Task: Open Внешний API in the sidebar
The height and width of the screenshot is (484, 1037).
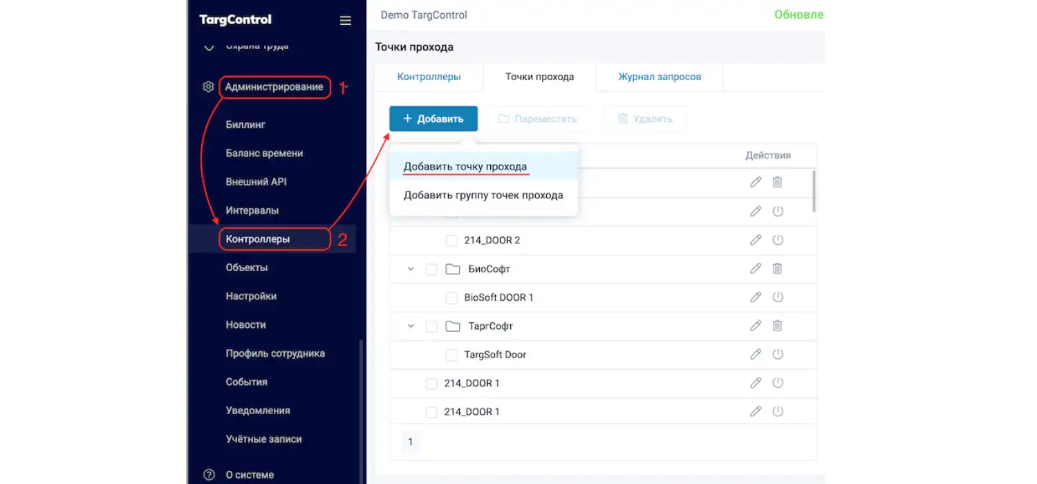Action: tap(256, 182)
